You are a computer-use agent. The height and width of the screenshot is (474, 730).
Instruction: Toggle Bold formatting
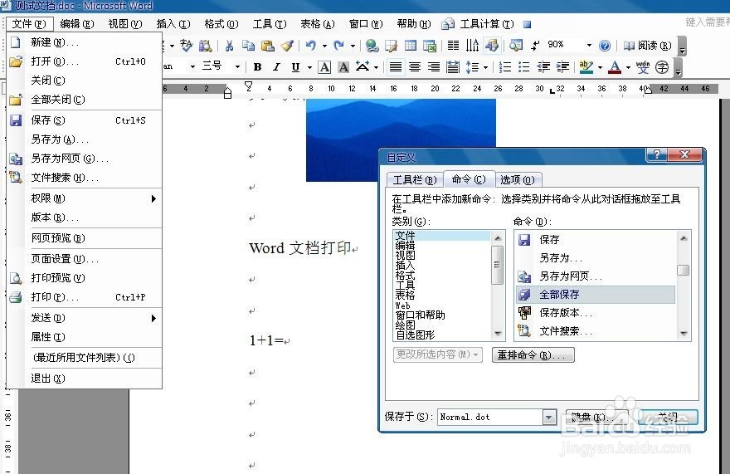coord(257,67)
